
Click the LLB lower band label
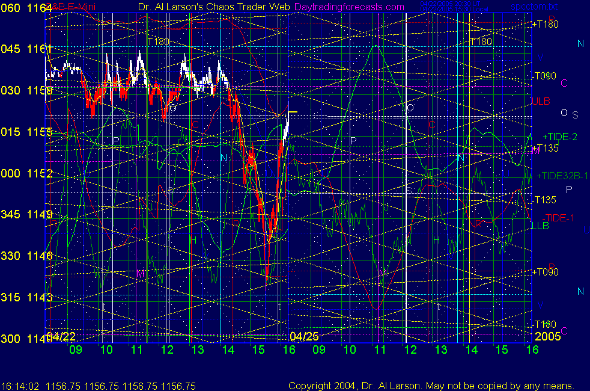(x=540, y=226)
